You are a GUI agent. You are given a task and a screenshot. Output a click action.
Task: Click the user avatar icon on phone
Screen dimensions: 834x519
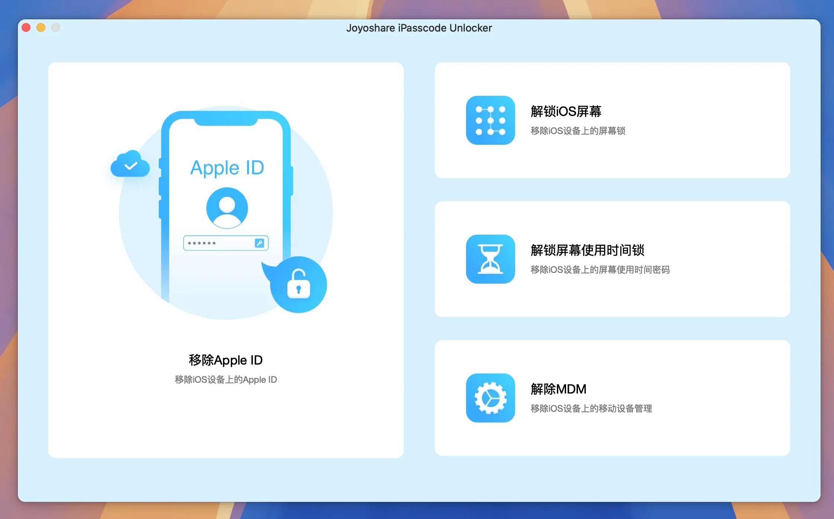click(227, 208)
